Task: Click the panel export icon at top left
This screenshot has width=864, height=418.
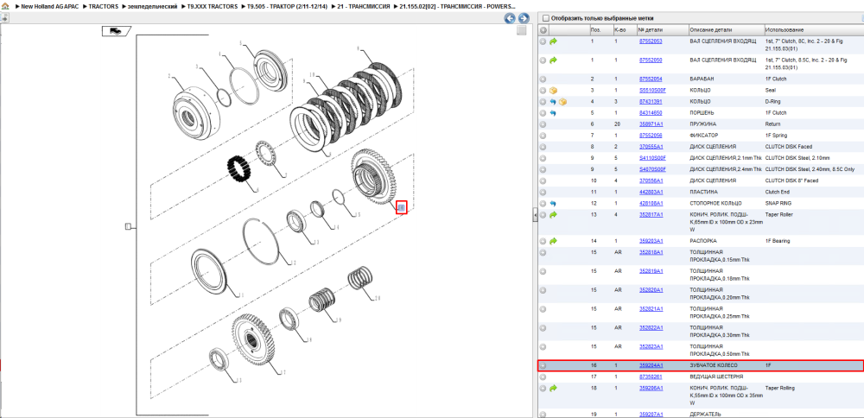Action: coord(4,17)
